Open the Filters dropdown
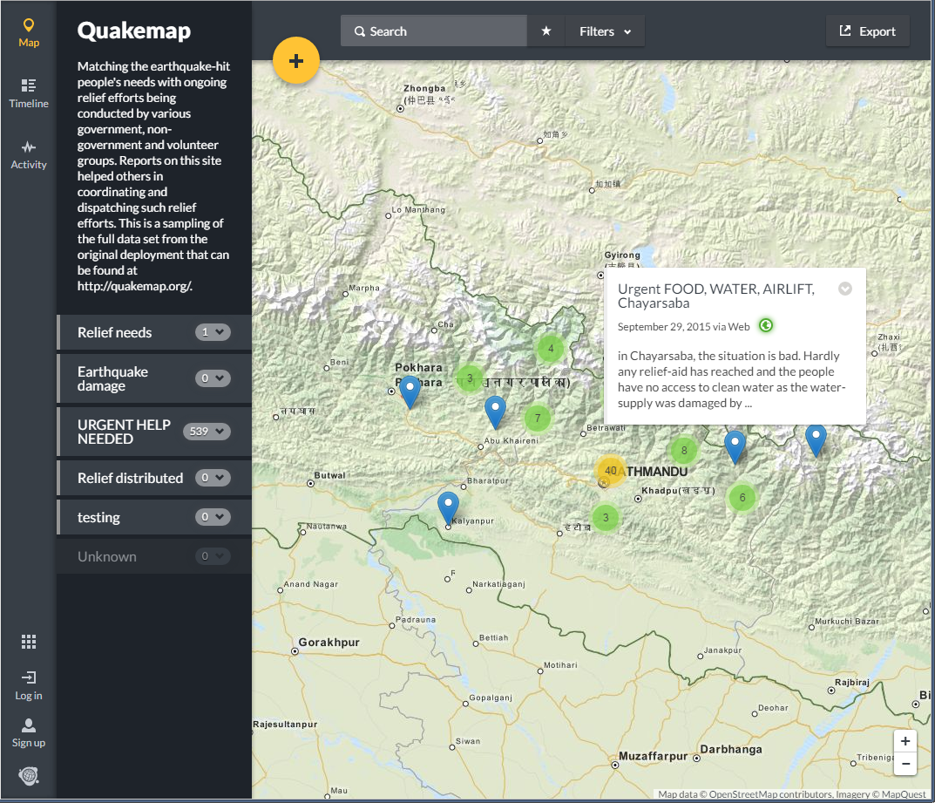This screenshot has width=935, height=803. pyautogui.click(x=605, y=31)
